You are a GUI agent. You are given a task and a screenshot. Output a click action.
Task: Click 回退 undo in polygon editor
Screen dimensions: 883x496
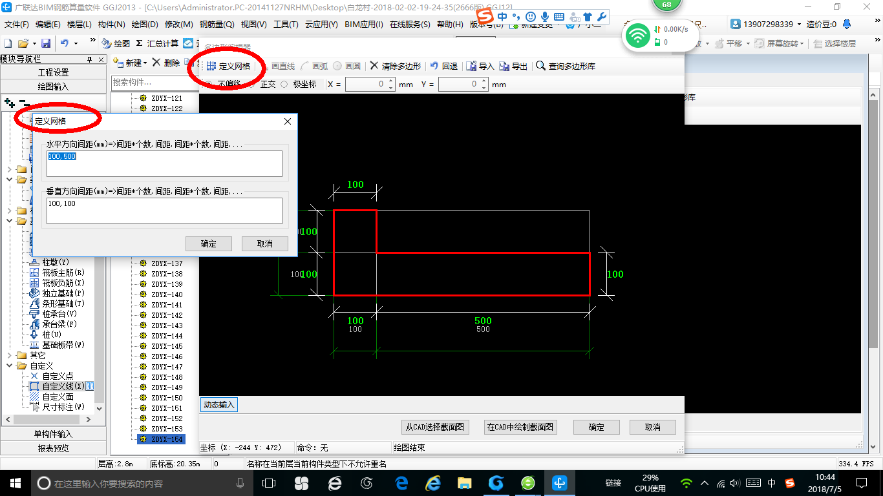pyautogui.click(x=444, y=66)
